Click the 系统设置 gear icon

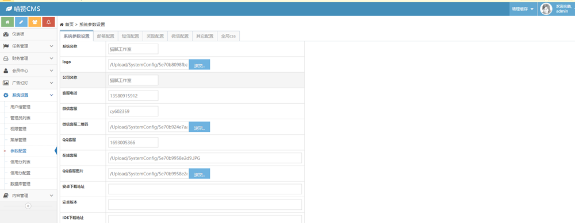6,95
